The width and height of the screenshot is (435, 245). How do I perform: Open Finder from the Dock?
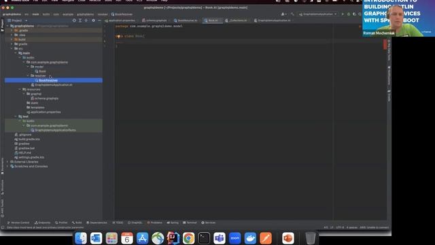81,238
